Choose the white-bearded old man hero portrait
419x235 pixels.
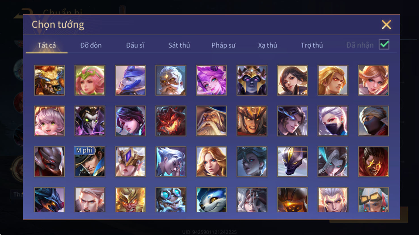(171, 80)
